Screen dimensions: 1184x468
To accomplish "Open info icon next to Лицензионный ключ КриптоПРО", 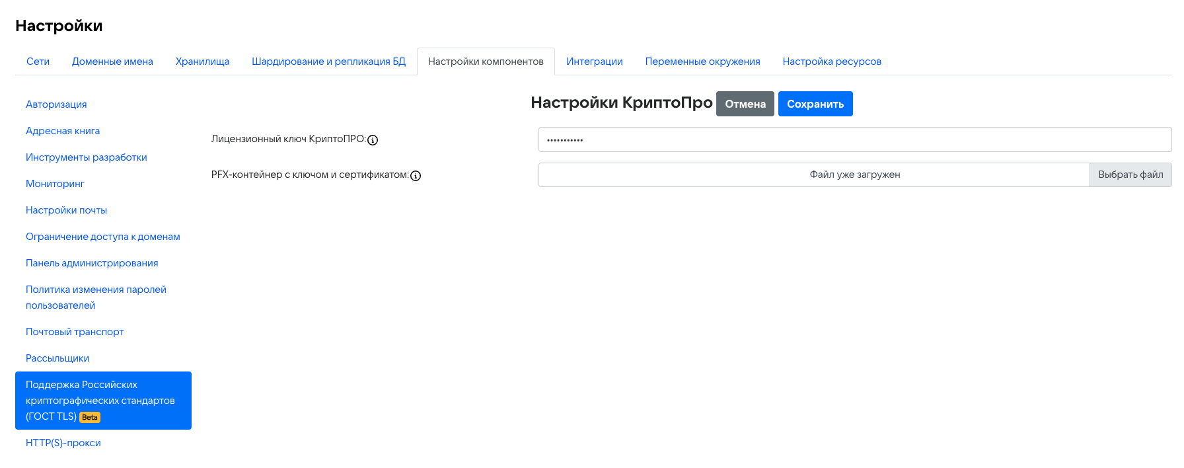I will click(x=373, y=140).
